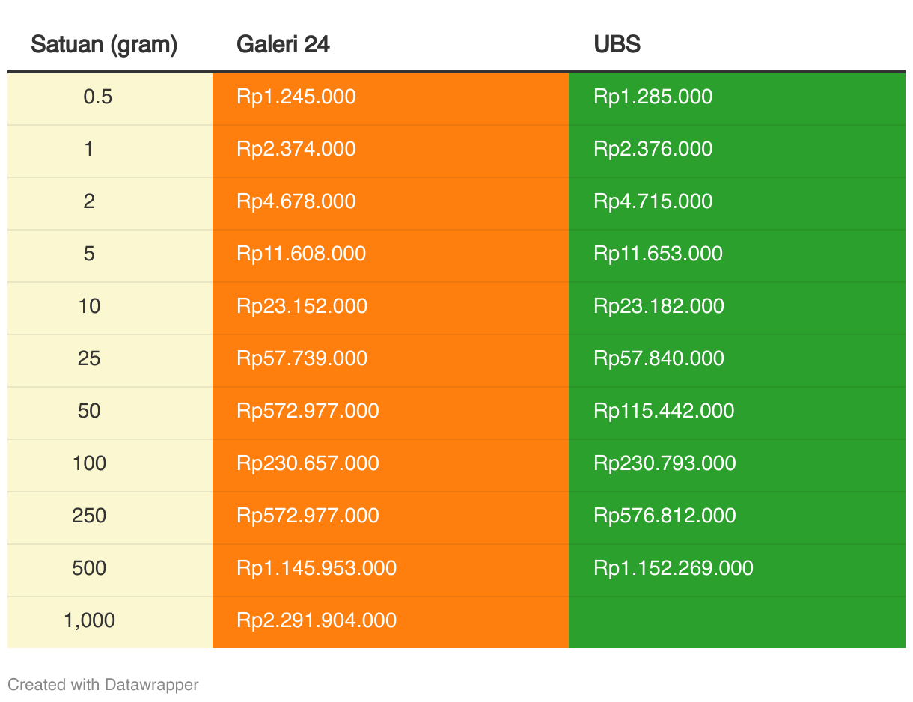Select the Rp230.657.000 price cell
913x702 pixels.
[308, 463]
